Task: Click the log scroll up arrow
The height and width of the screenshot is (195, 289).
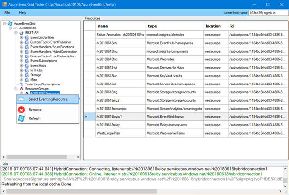Action: 285,168
